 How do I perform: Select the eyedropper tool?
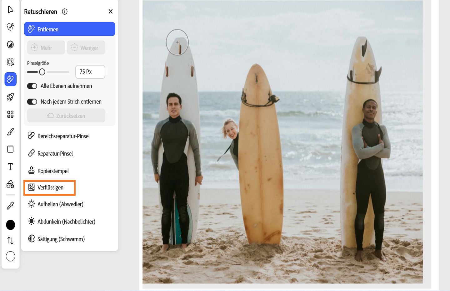point(10,206)
